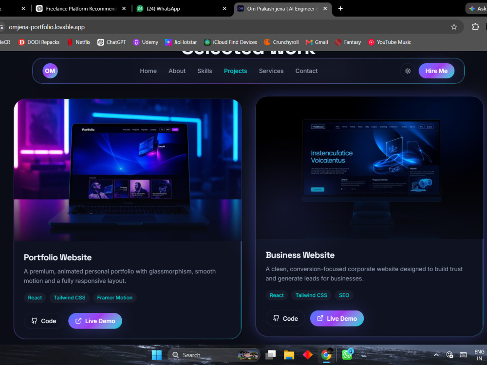Launch Live Demo of Portfolio Website

pyautogui.click(x=95, y=321)
